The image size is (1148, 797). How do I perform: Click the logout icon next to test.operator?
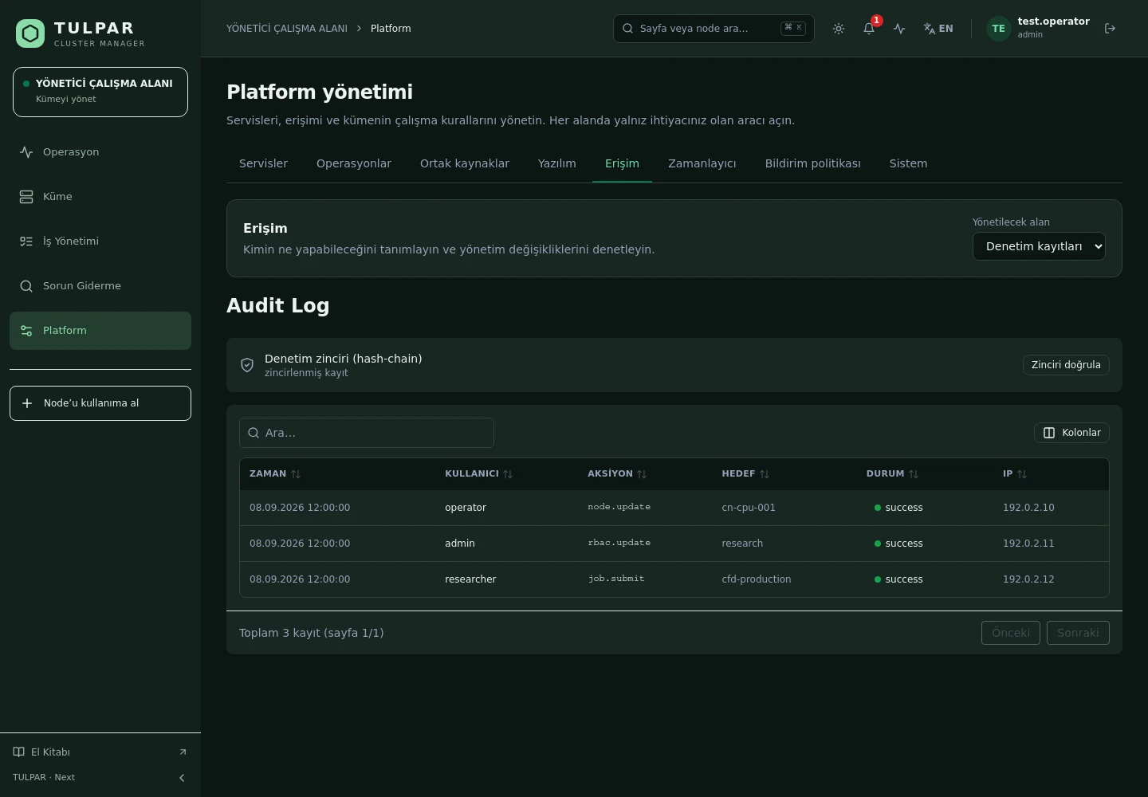(1110, 29)
